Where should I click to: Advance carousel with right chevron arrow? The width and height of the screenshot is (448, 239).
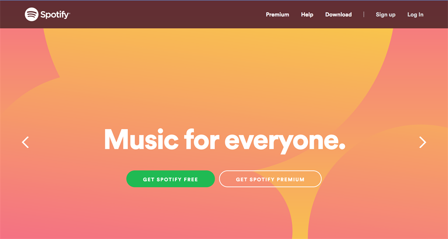[x=423, y=142]
